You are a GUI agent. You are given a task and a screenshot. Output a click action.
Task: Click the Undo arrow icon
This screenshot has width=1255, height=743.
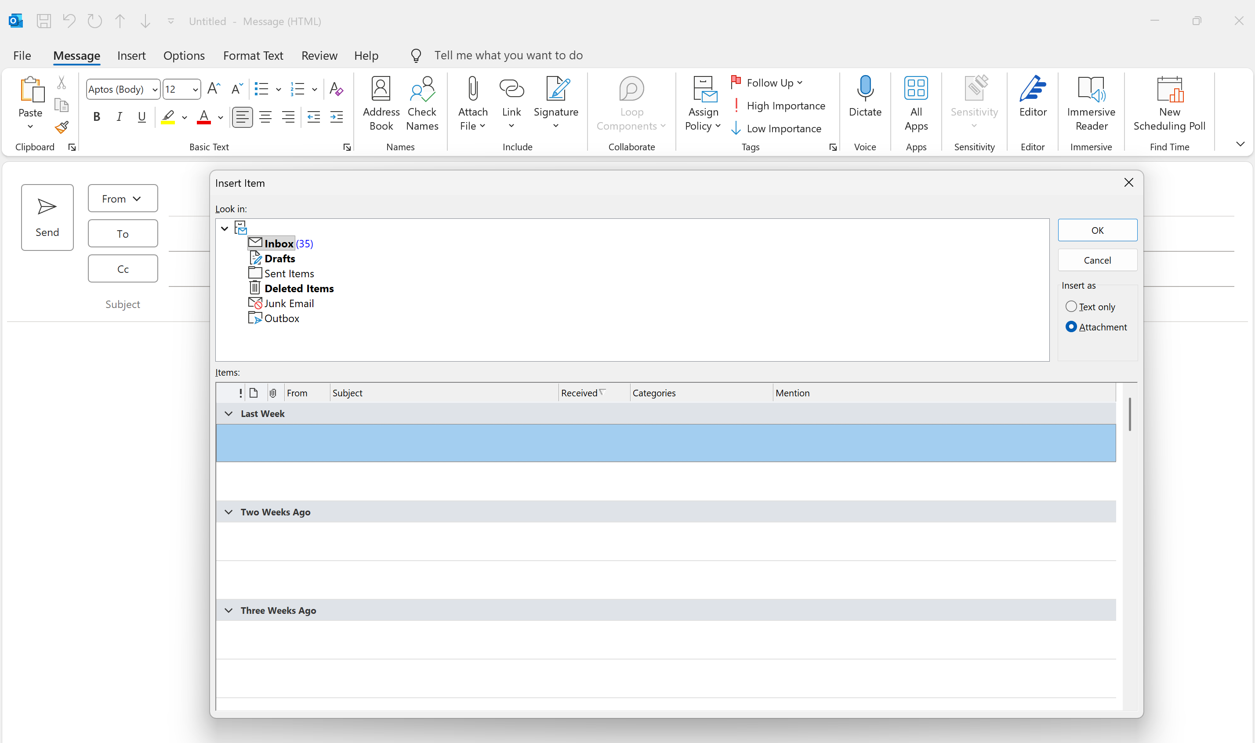69,21
